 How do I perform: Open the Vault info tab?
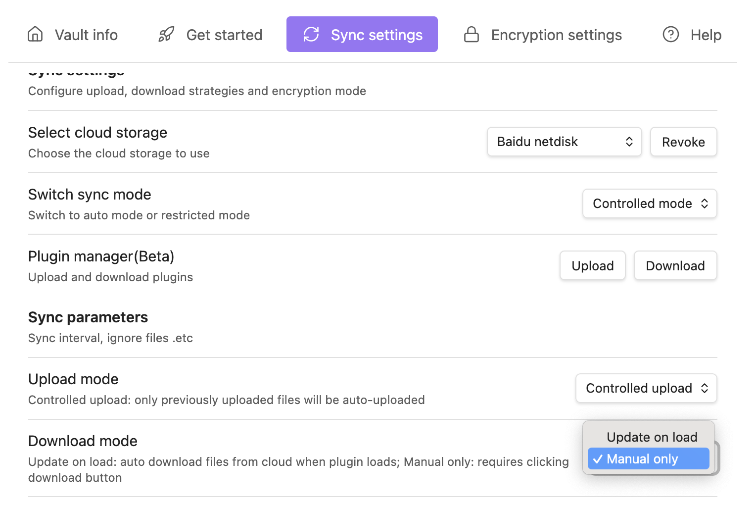coord(86,35)
